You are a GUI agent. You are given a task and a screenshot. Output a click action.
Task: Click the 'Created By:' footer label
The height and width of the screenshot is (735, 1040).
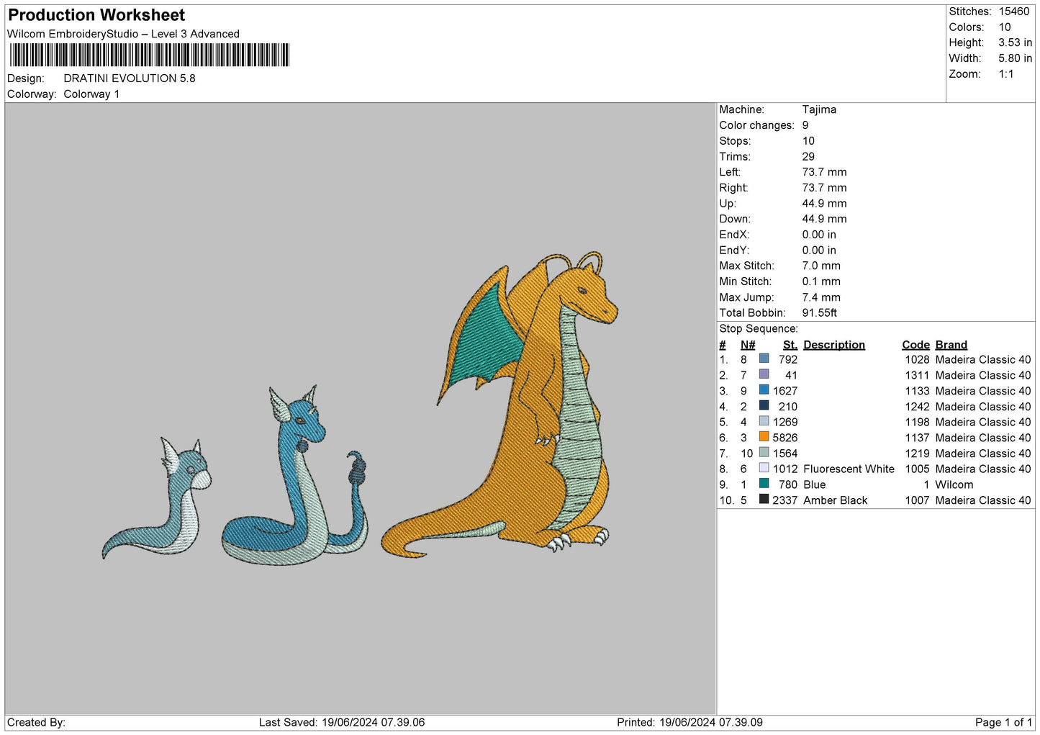point(36,723)
